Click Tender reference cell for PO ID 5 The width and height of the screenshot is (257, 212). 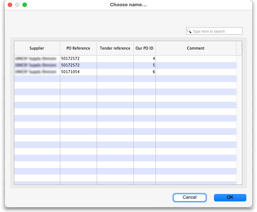coord(115,65)
